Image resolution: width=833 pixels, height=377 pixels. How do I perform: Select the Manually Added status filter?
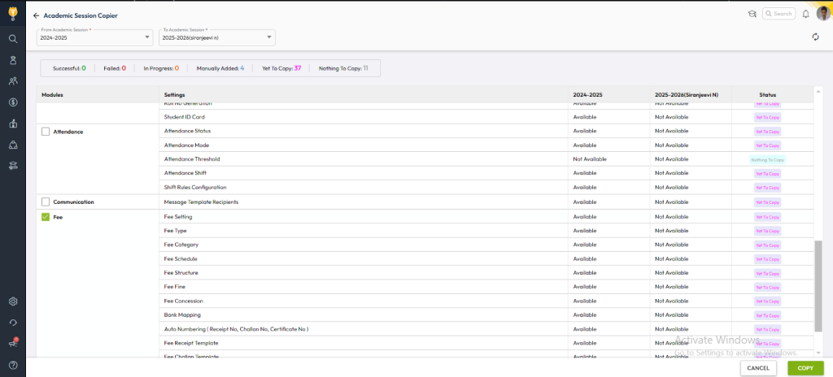coord(220,68)
